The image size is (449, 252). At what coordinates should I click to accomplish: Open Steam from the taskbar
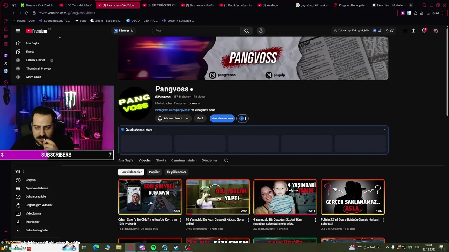[x=176, y=247]
